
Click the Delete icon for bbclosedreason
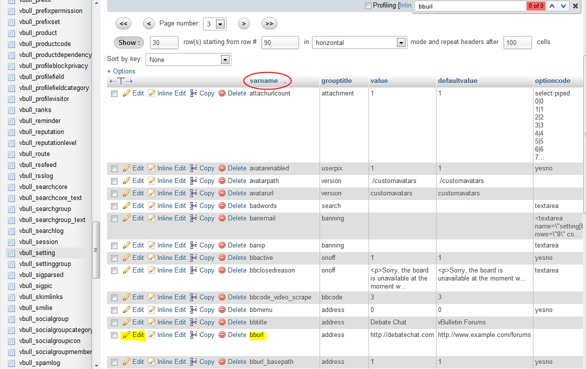coord(222,270)
